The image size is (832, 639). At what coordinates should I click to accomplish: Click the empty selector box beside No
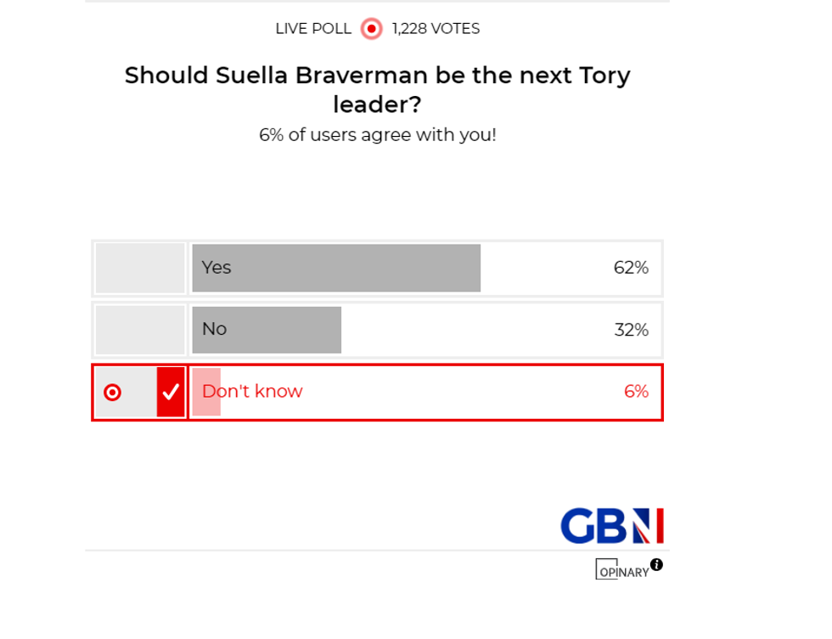point(139,330)
